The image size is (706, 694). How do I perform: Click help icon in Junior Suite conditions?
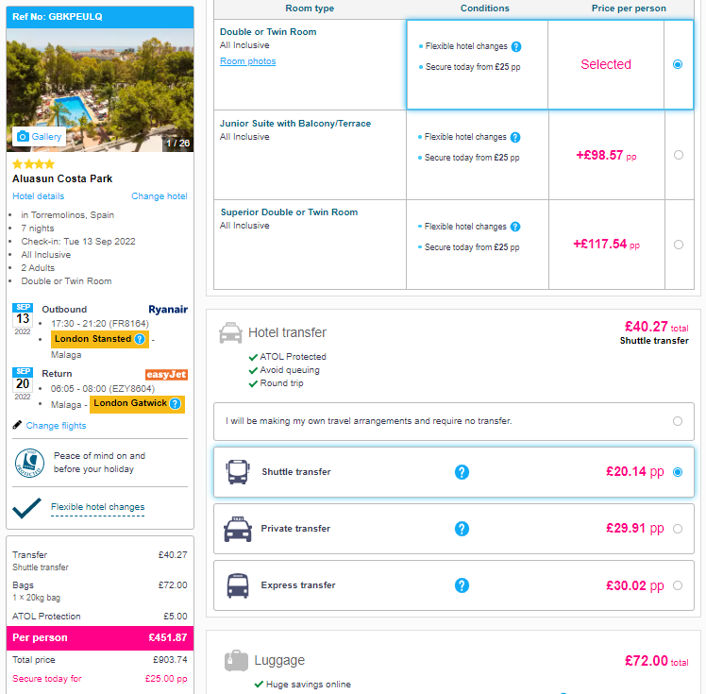[x=515, y=137]
